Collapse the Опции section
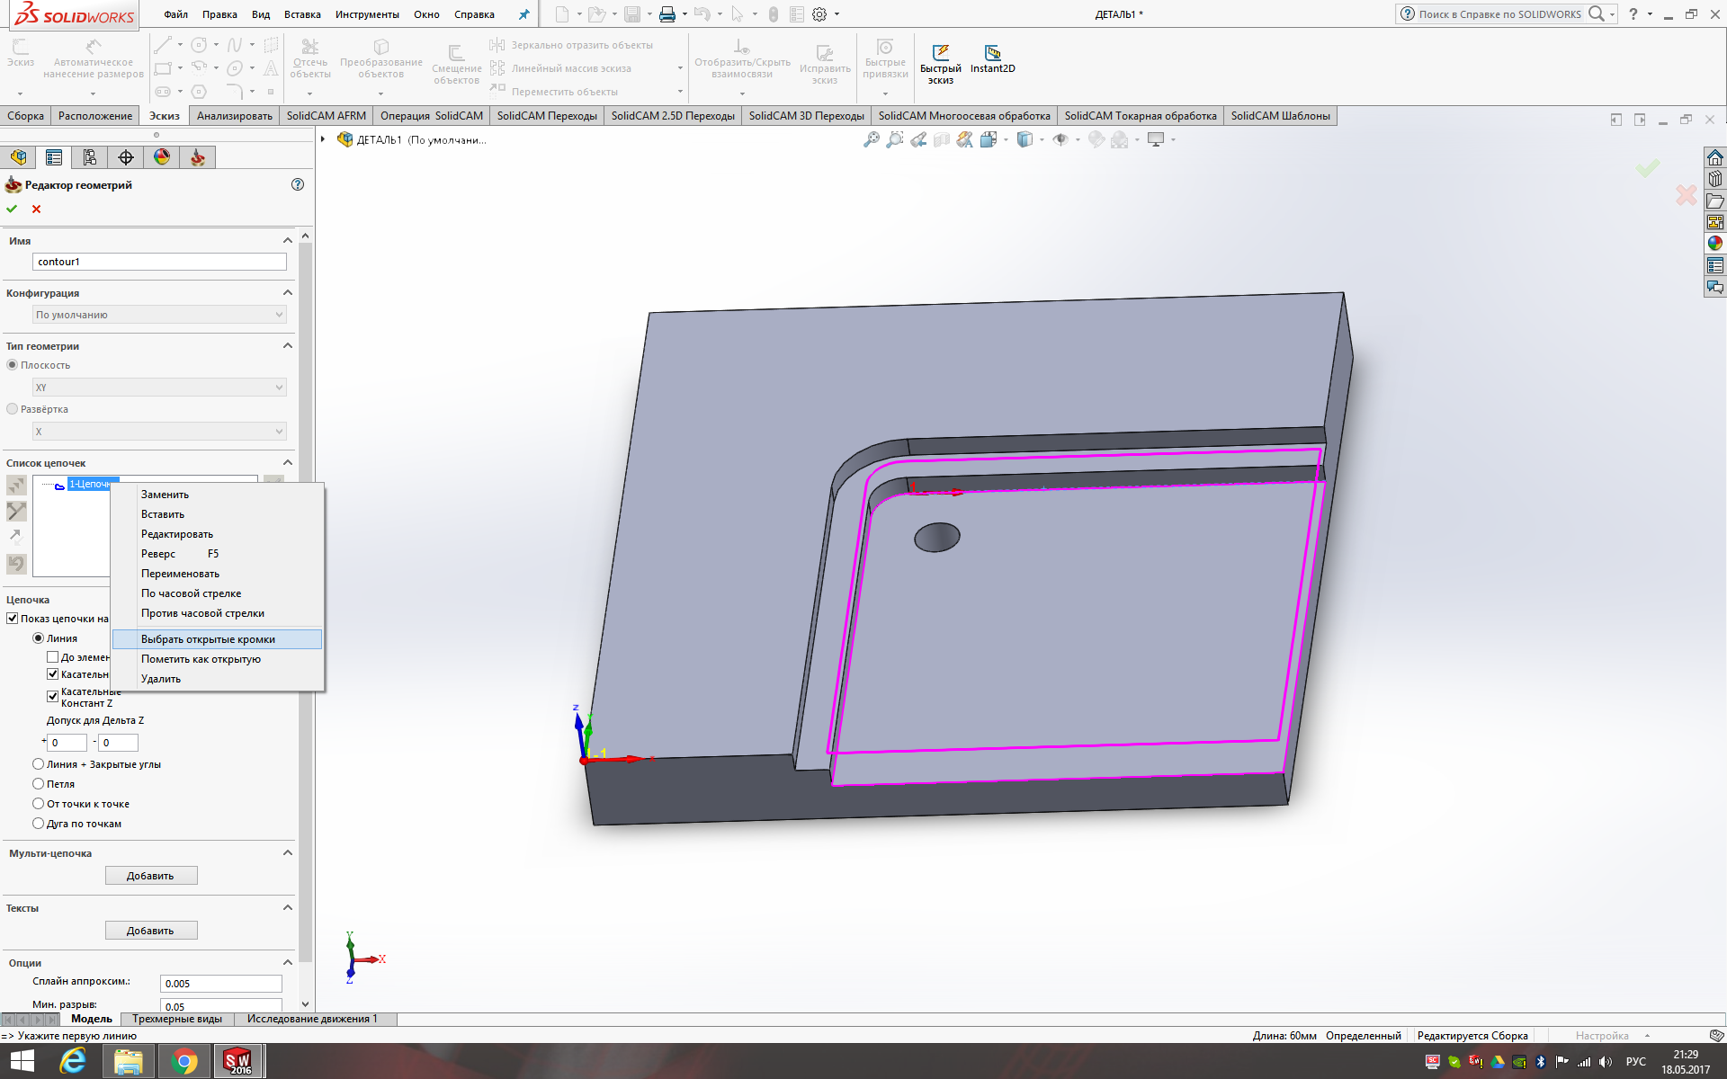 tap(288, 963)
